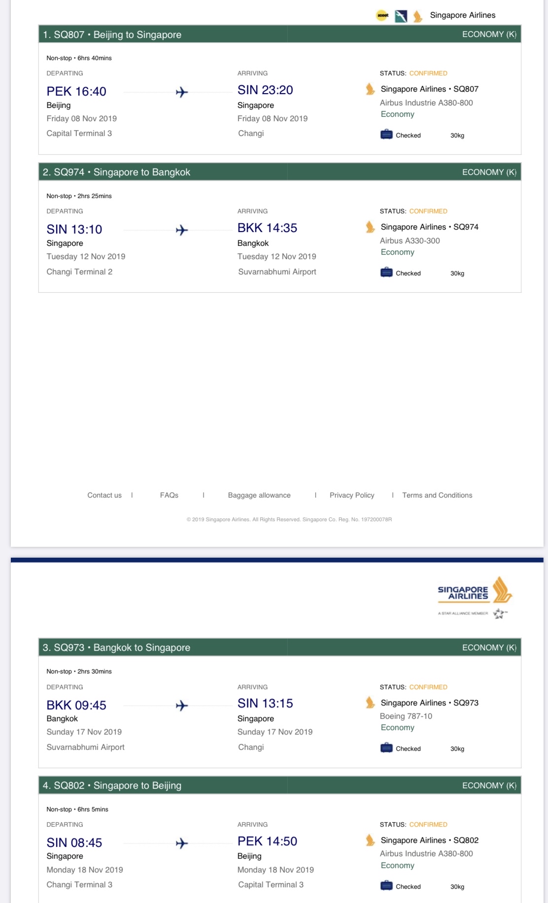Image resolution: width=548 pixels, height=903 pixels.
Task: Open the Contact us link
Action: pyautogui.click(x=104, y=495)
